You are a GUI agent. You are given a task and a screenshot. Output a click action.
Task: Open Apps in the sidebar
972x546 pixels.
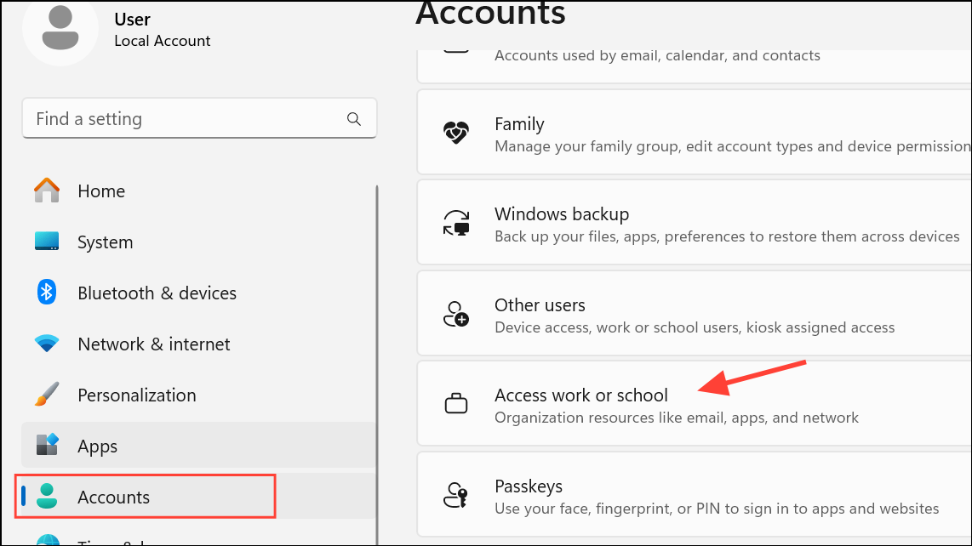coord(198,446)
